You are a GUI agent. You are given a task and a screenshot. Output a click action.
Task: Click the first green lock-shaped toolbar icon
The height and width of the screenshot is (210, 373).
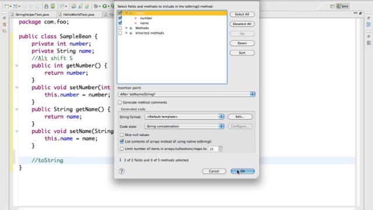coord(46,6)
